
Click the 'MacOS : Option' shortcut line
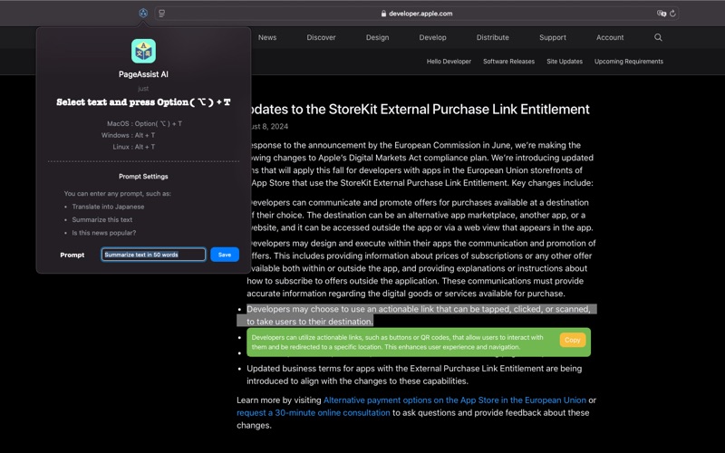click(144, 123)
